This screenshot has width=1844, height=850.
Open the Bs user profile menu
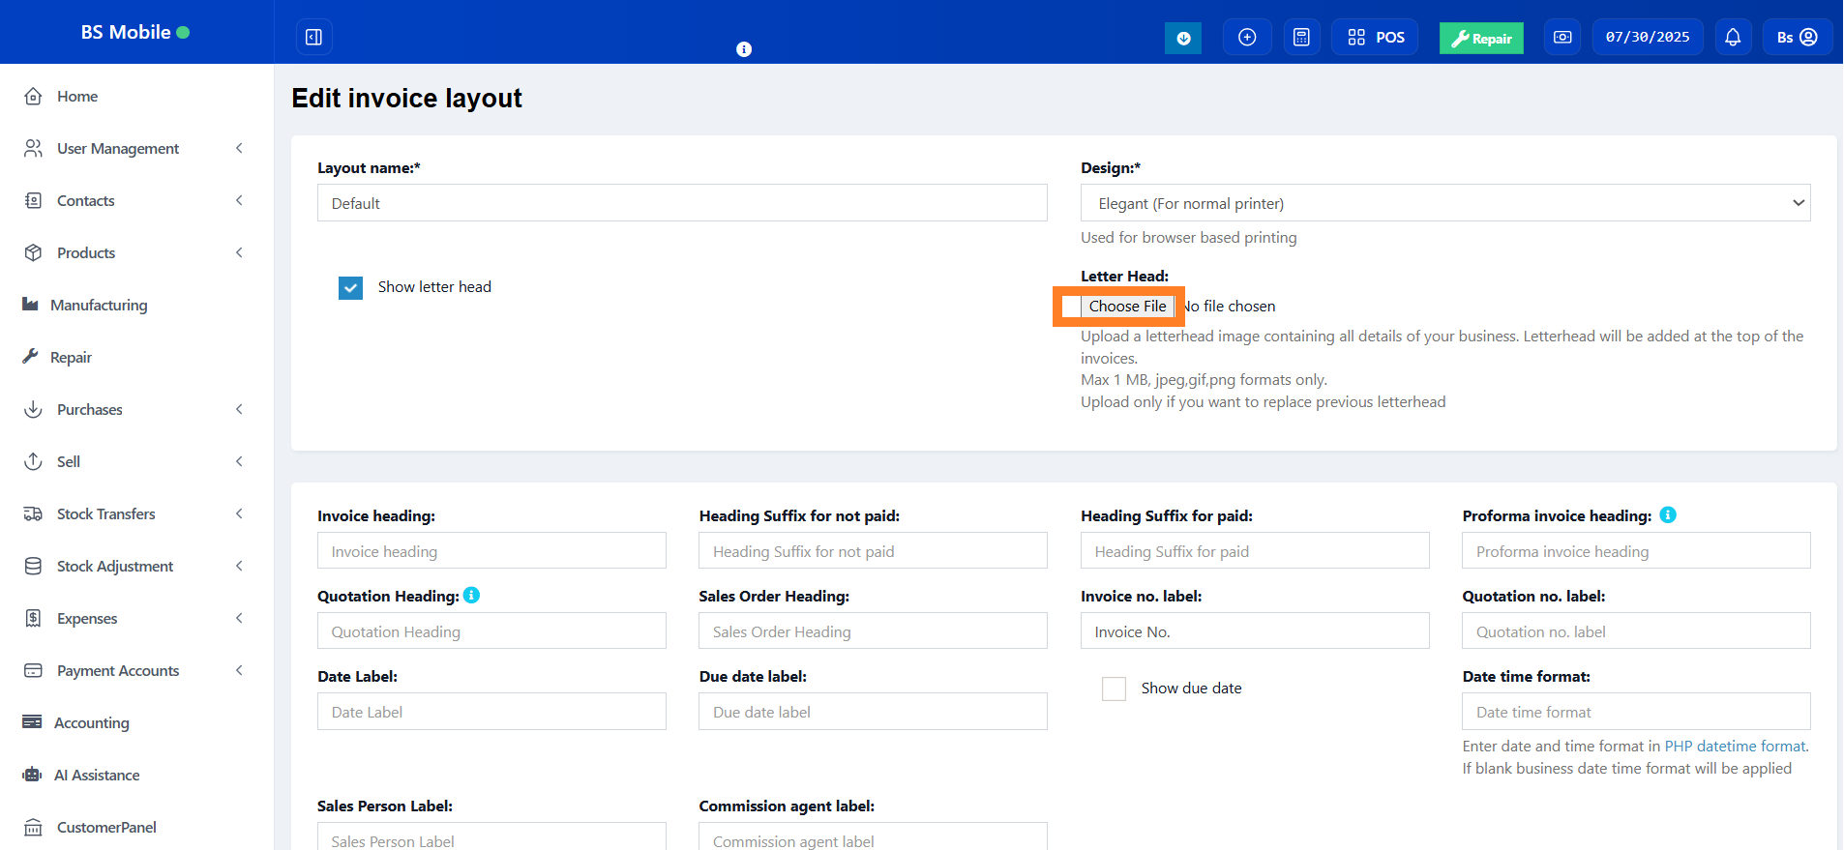tap(1797, 38)
